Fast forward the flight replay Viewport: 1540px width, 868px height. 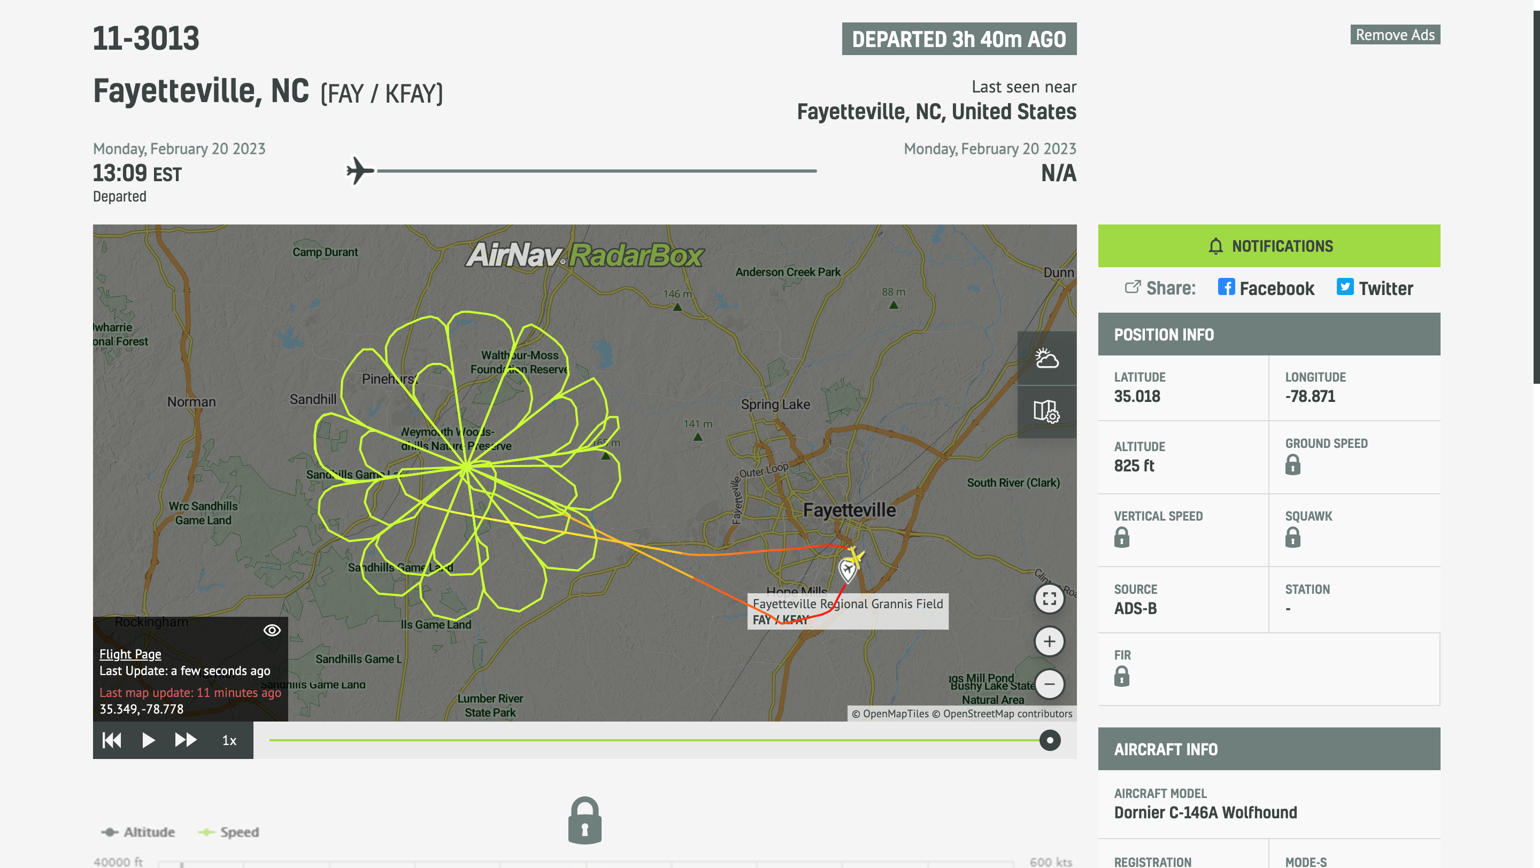pyautogui.click(x=186, y=740)
